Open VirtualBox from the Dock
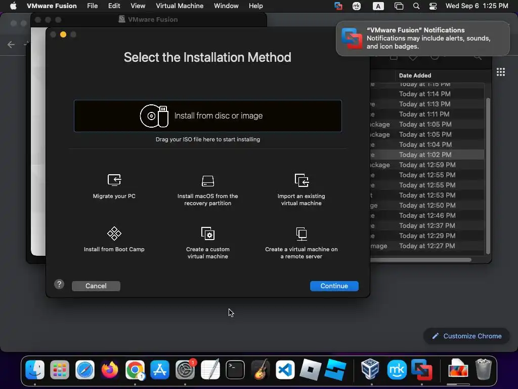 click(x=370, y=369)
